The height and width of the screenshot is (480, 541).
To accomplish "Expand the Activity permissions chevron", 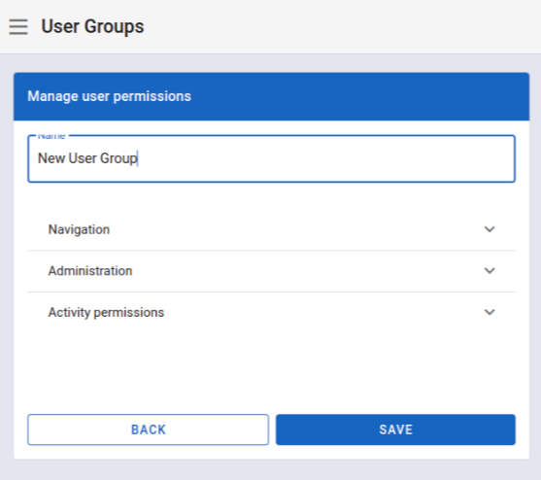I will [490, 312].
